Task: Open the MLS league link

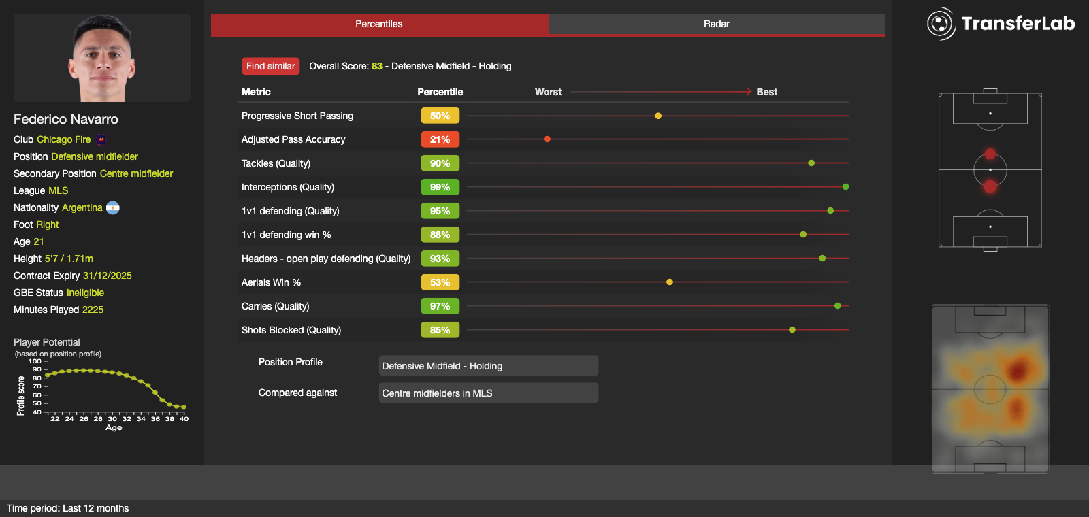Action: [59, 190]
